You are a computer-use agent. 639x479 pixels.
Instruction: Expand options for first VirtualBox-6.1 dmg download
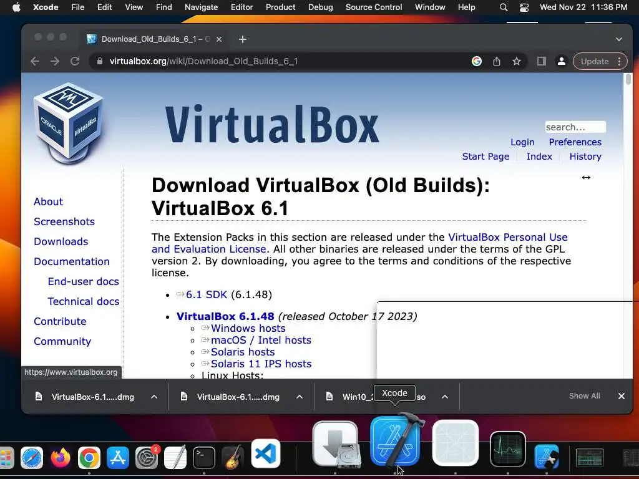pos(154,396)
